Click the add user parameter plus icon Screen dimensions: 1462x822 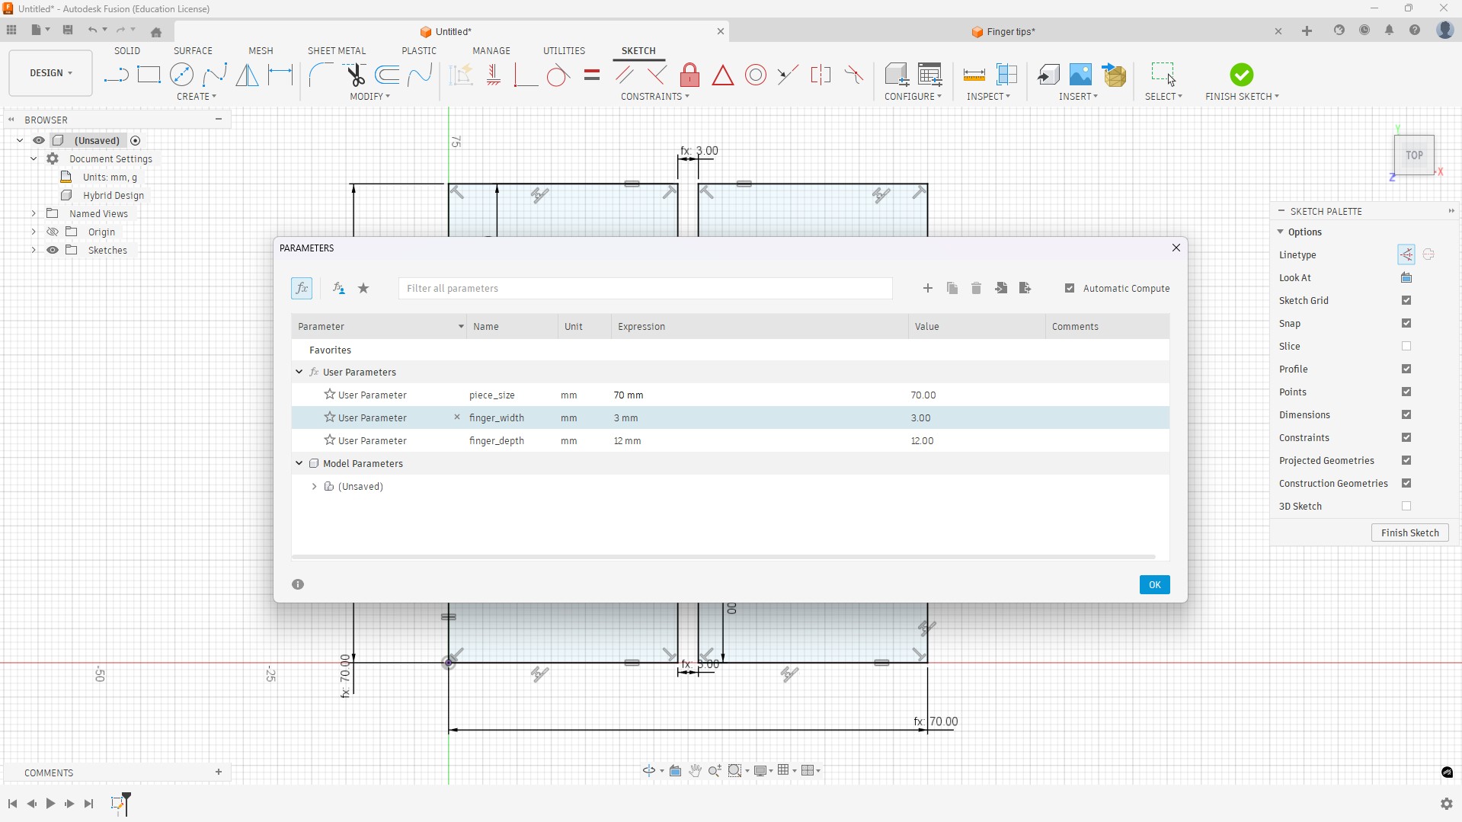pyautogui.click(x=927, y=288)
